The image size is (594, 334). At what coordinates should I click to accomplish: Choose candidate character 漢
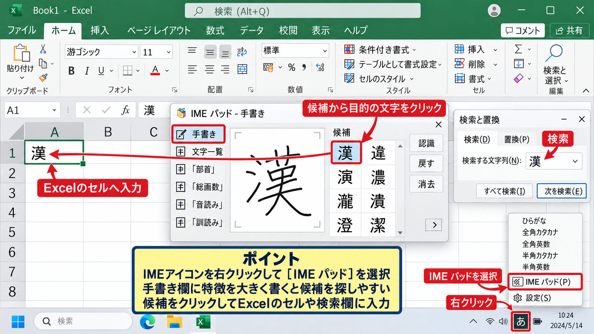click(346, 153)
